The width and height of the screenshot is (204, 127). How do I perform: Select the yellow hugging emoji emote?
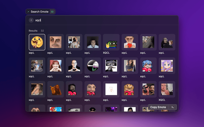(x=37, y=42)
